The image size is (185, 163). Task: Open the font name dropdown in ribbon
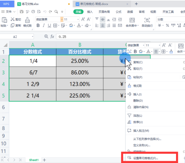(x=62, y=19)
